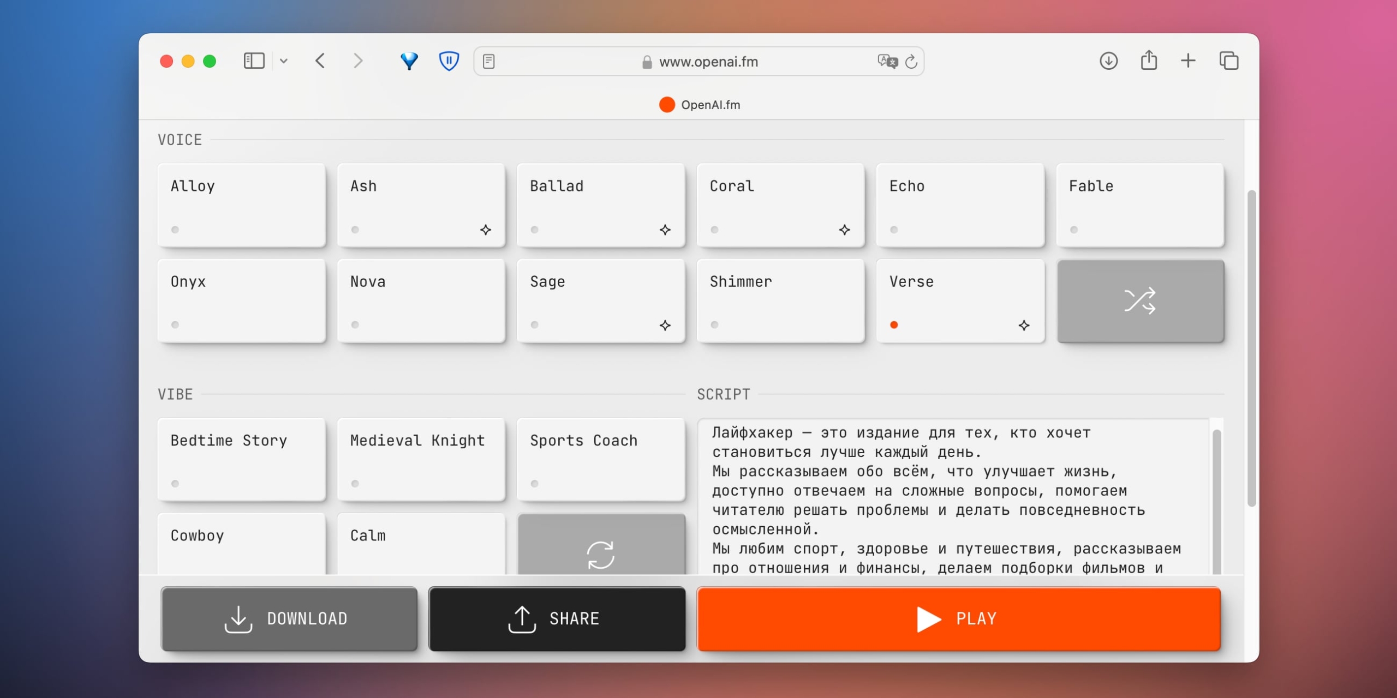Click the sparkle icon on Ballad
The image size is (1397, 698).
click(665, 230)
